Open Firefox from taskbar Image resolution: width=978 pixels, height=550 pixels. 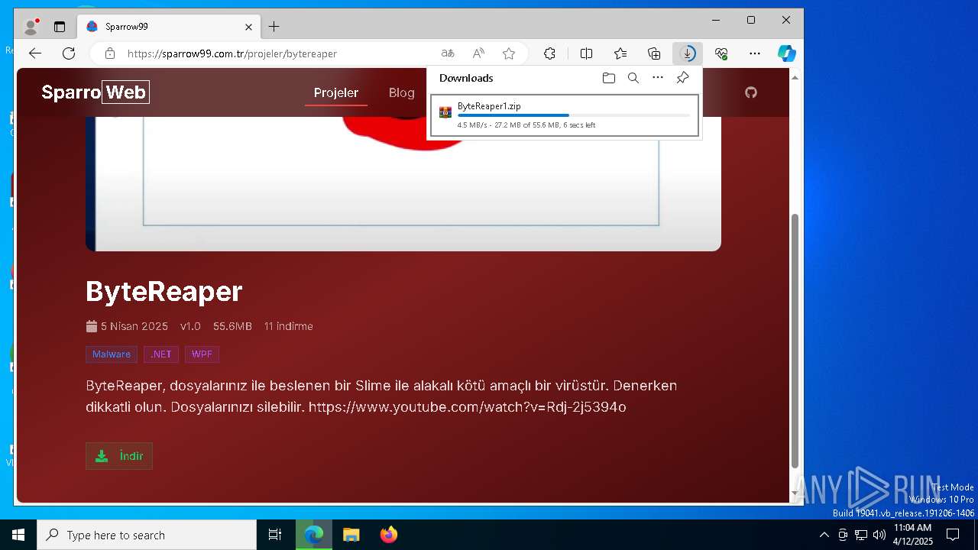click(x=389, y=535)
